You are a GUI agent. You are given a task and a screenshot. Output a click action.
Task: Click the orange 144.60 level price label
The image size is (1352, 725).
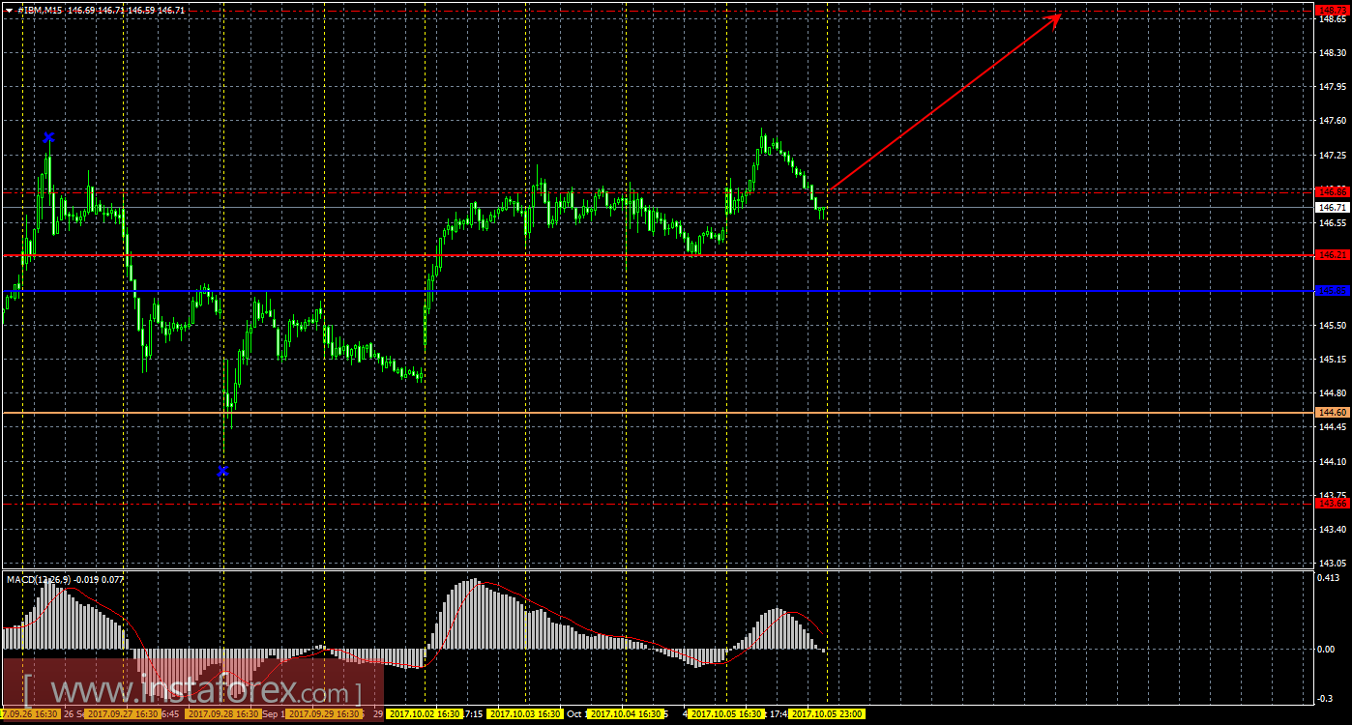click(1332, 412)
